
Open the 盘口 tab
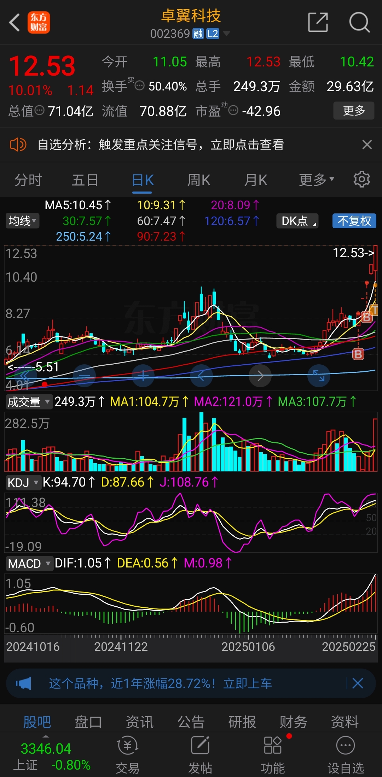(88, 722)
